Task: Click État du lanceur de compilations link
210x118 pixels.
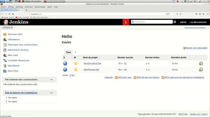Action: [21, 93]
